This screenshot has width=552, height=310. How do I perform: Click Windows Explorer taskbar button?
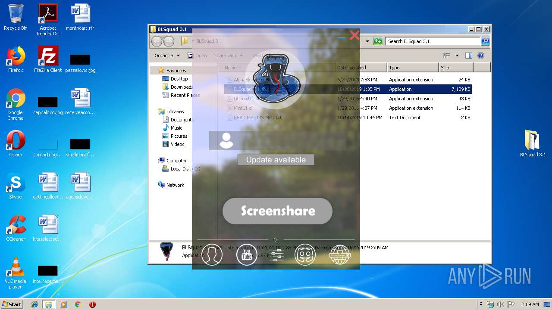[49, 304]
